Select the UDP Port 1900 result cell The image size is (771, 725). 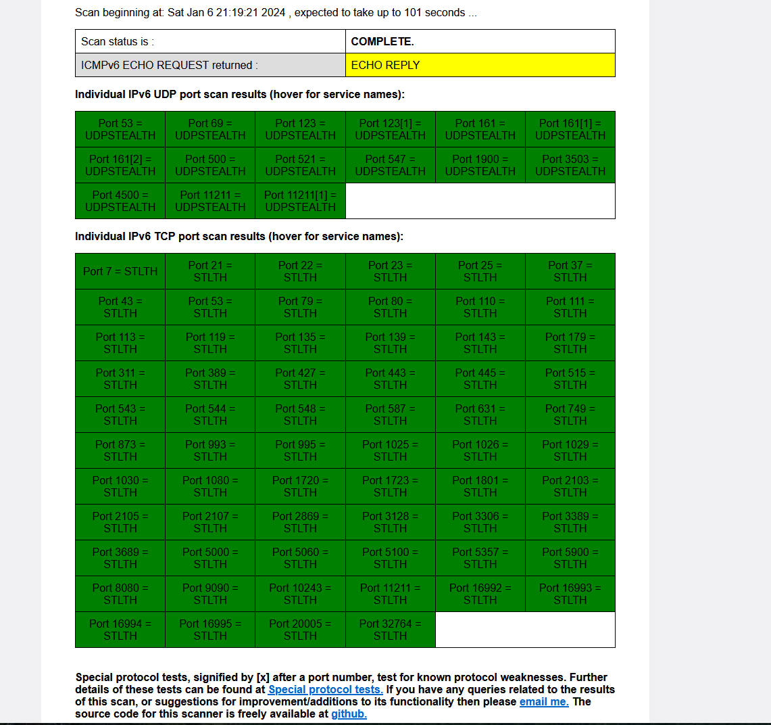480,165
